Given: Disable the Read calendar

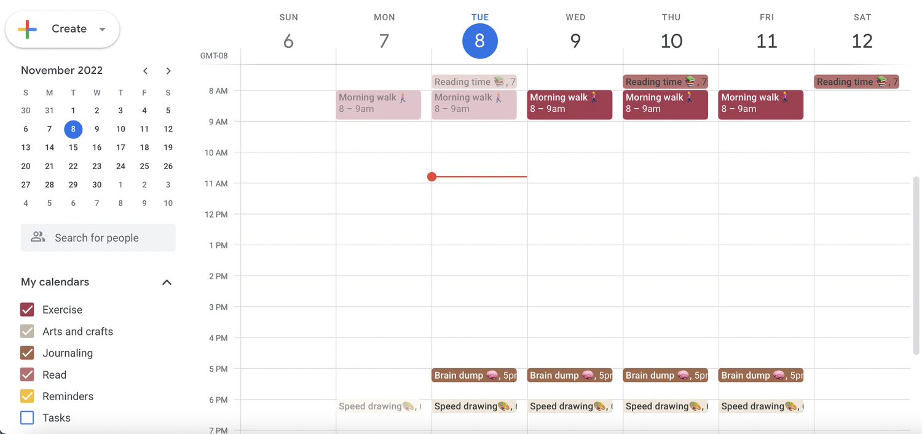Looking at the screenshot, I should coord(26,374).
